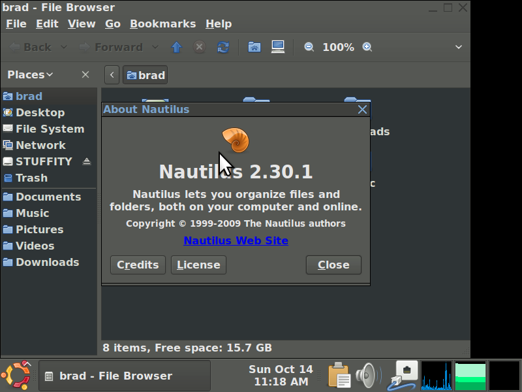Open the Computer toolbar icon
Image resolution: width=522 pixels, height=392 pixels.
tap(278, 47)
